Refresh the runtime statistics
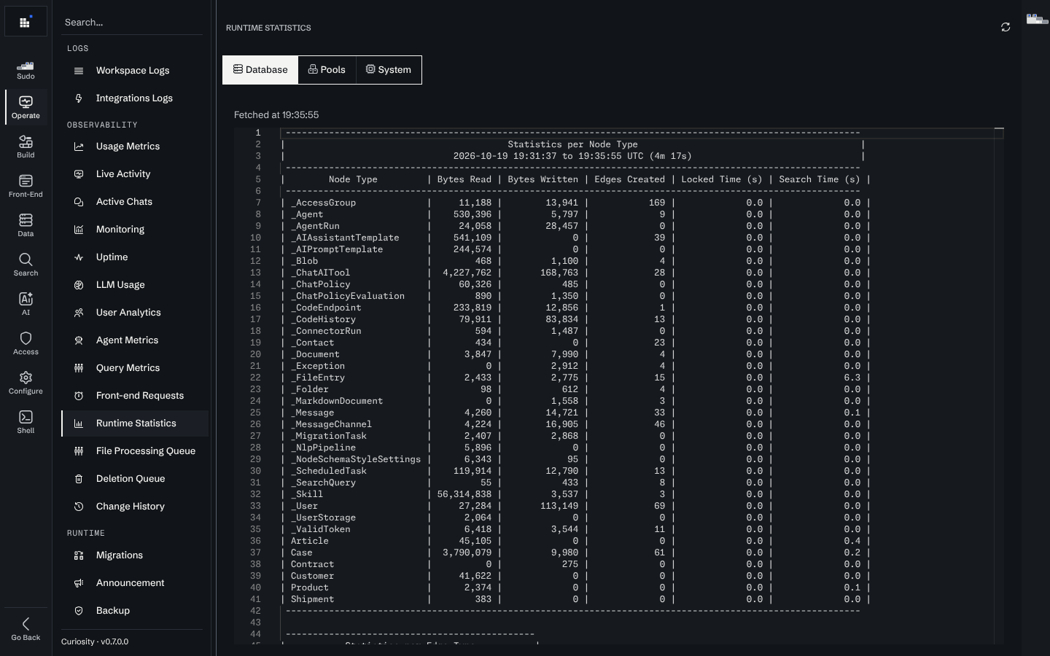 coord(1006,27)
